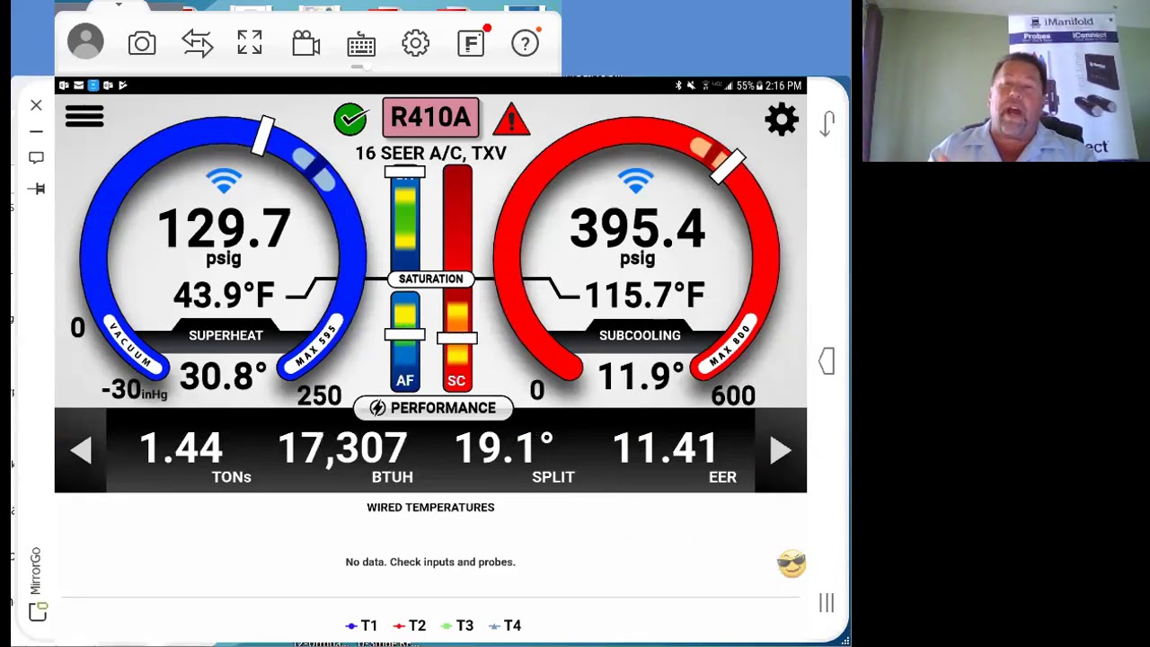Click the Bluetooth icon in Android status bar
This screenshot has width=1150, height=647.
pos(678,85)
